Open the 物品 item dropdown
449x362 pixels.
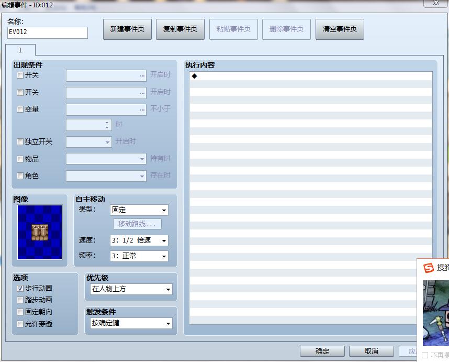point(106,159)
